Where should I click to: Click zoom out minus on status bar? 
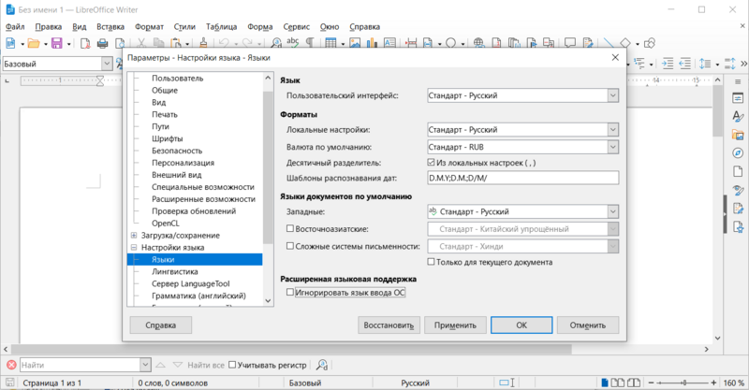[x=651, y=383]
